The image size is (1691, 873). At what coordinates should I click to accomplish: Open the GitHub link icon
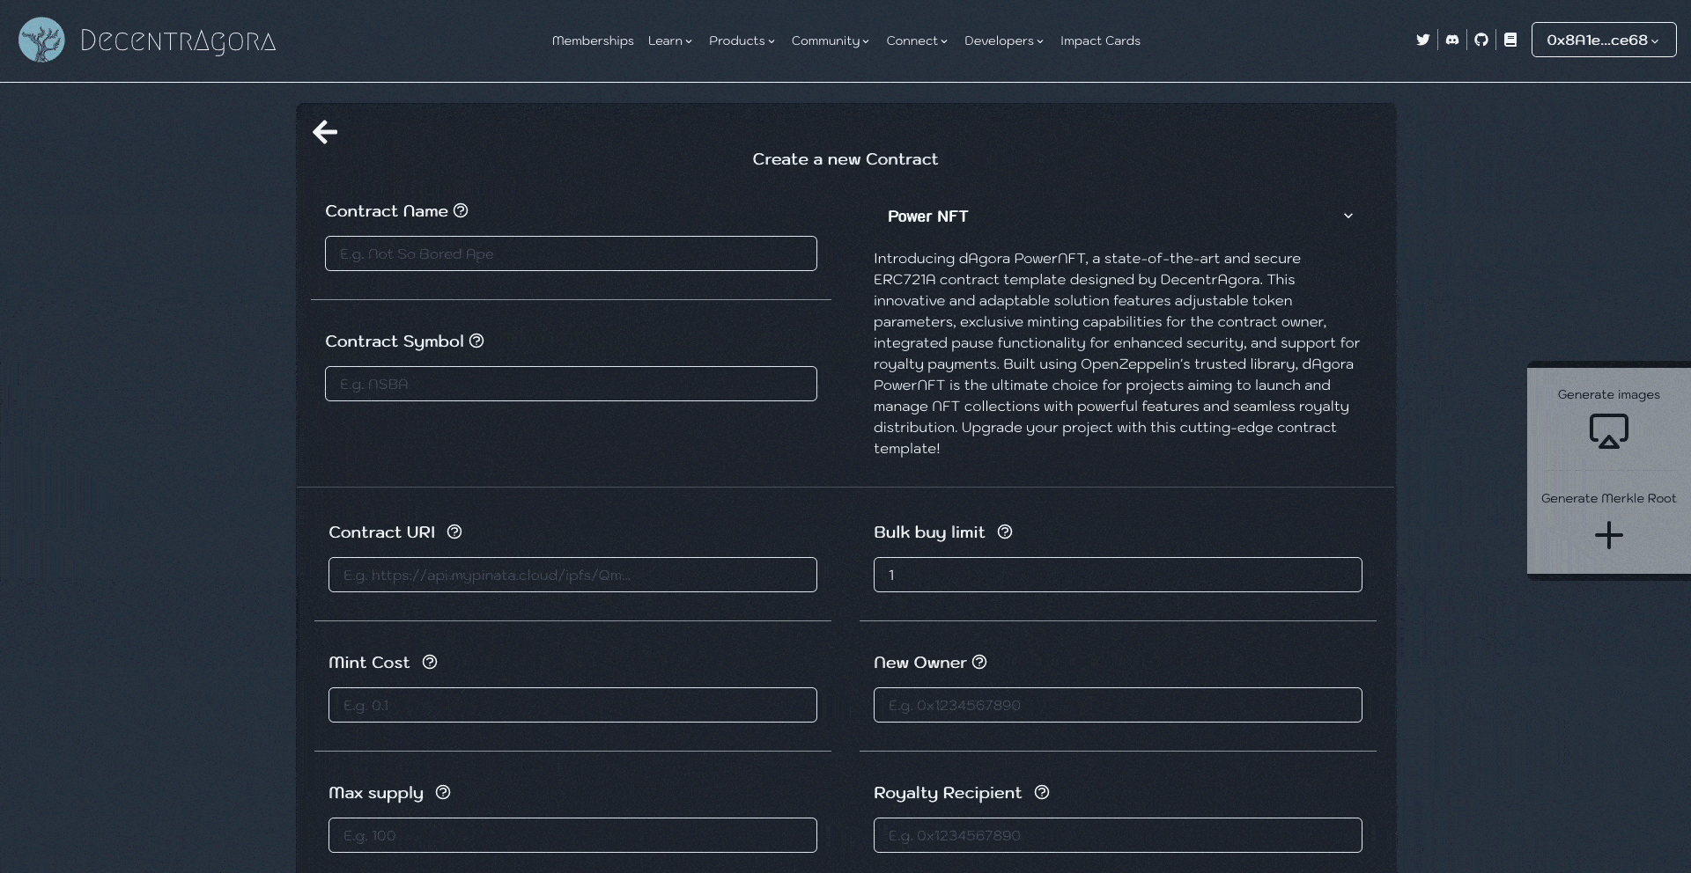pyautogui.click(x=1481, y=40)
